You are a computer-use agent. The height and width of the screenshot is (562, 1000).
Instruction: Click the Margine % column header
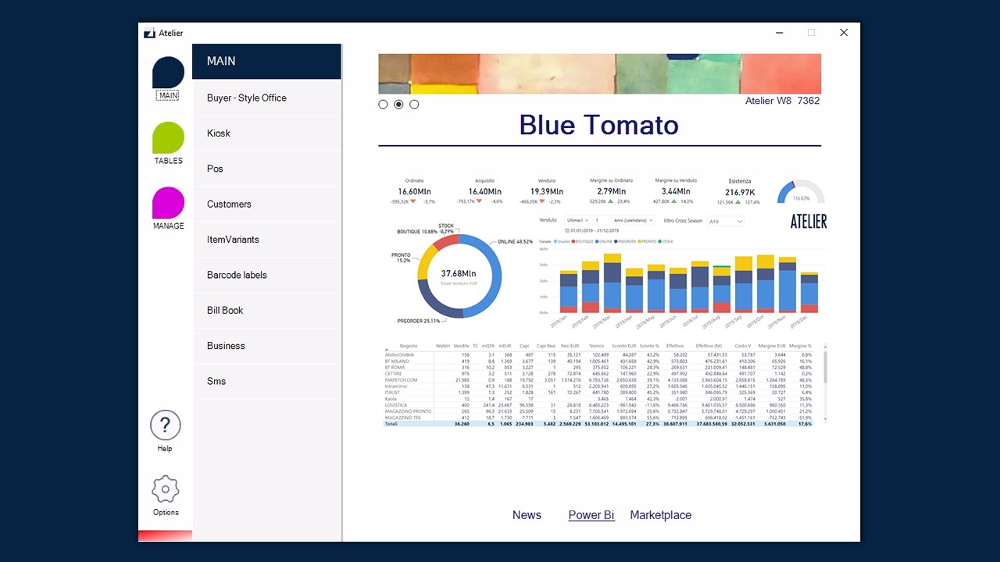800,346
